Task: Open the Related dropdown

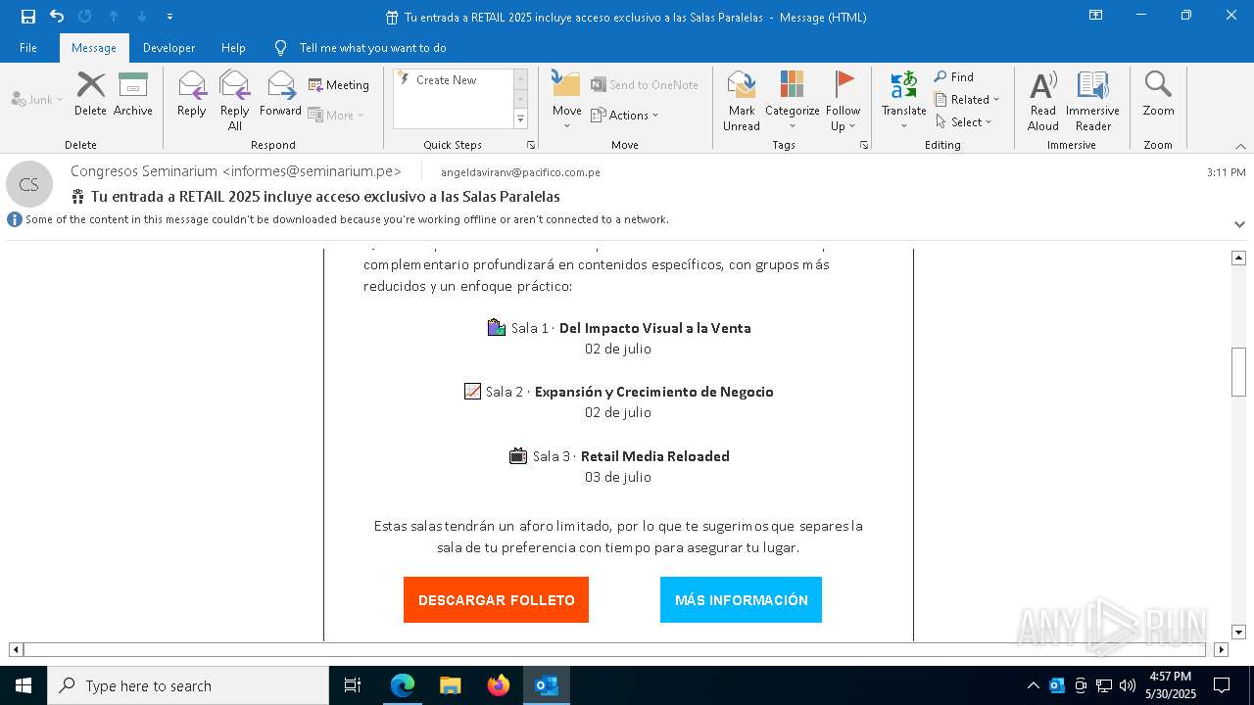Action: click(967, 100)
